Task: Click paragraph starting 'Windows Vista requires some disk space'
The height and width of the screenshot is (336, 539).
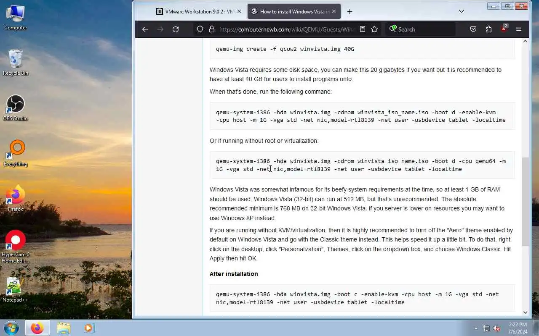Action: tap(356, 74)
